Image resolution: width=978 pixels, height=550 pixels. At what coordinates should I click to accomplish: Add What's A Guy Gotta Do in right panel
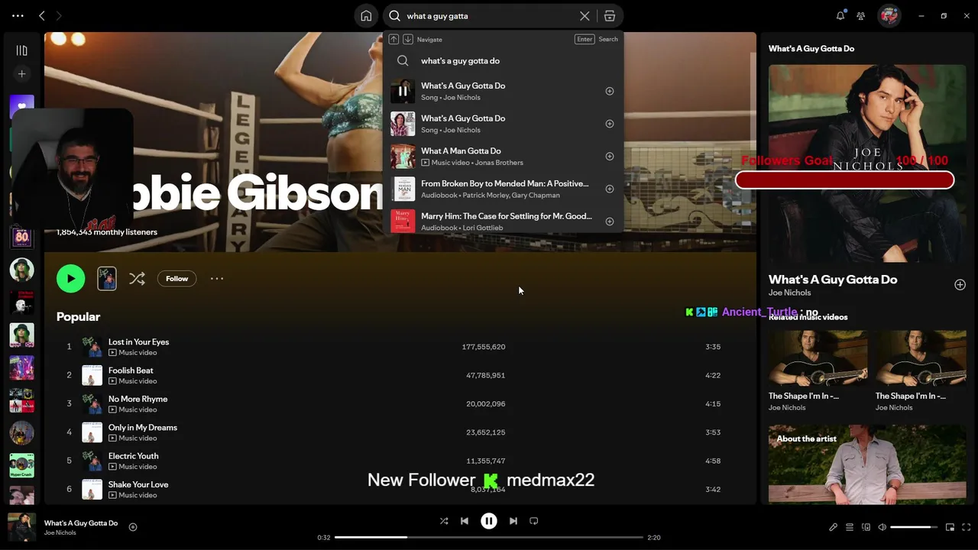click(x=960, y=285)
